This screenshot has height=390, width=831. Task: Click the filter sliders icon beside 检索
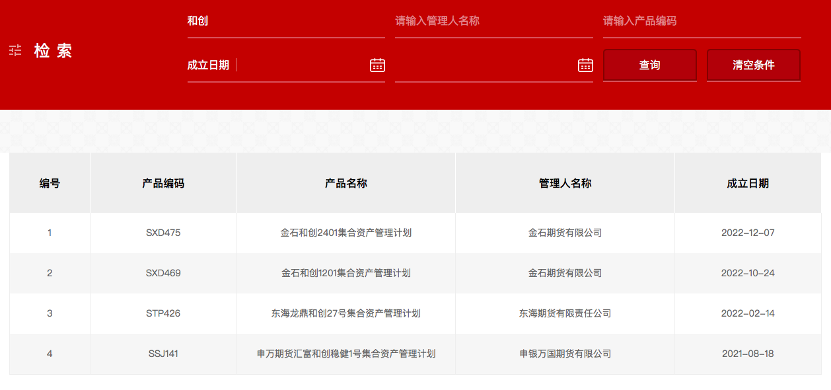point(15,50)
